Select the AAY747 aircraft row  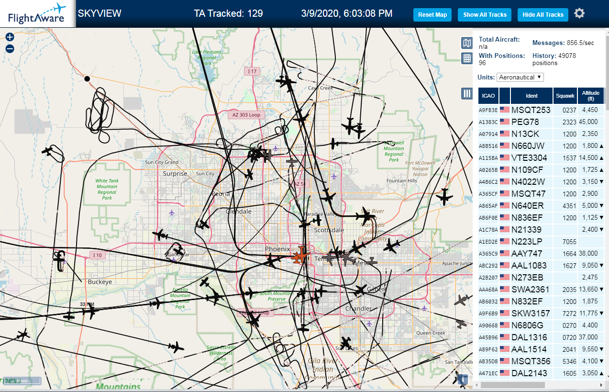(x=541, y=253)
